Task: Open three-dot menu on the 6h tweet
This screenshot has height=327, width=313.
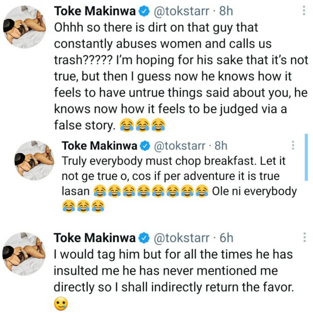Action: click(x=304, y=238)
